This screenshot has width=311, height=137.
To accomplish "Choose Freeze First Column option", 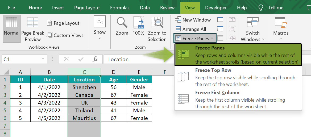I will pyautogui.click(x=238, y=99).
